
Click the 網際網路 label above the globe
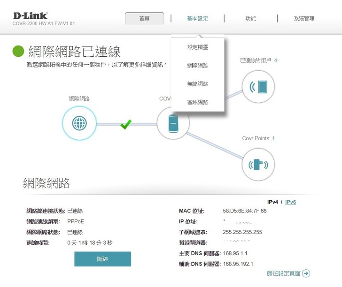tap(79, 98)
